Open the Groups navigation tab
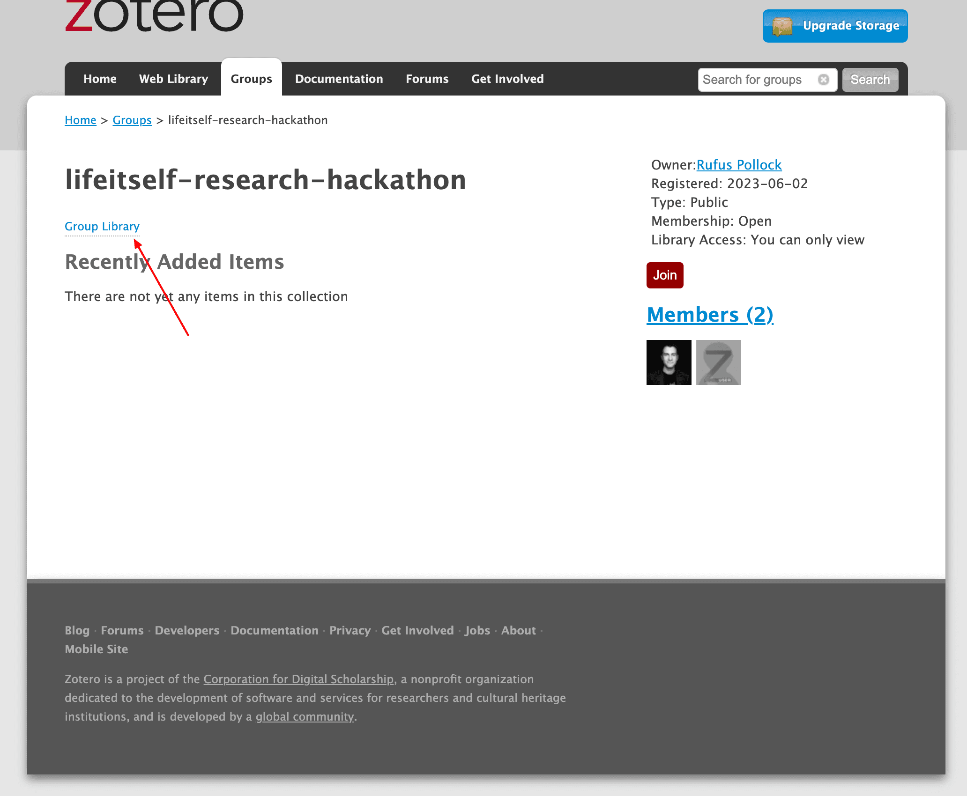 click(x=251, y=79)
